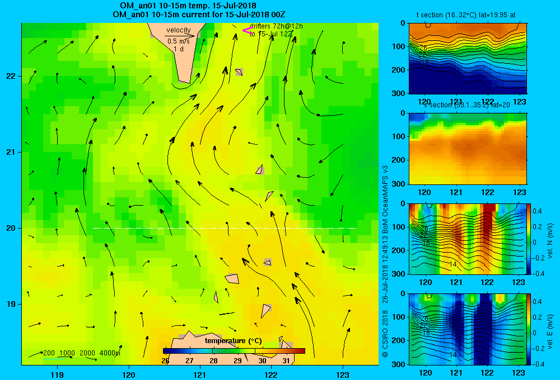Click longitude label 123 under main map
This screenshot has width=560, height=380.
pos(343,374)
